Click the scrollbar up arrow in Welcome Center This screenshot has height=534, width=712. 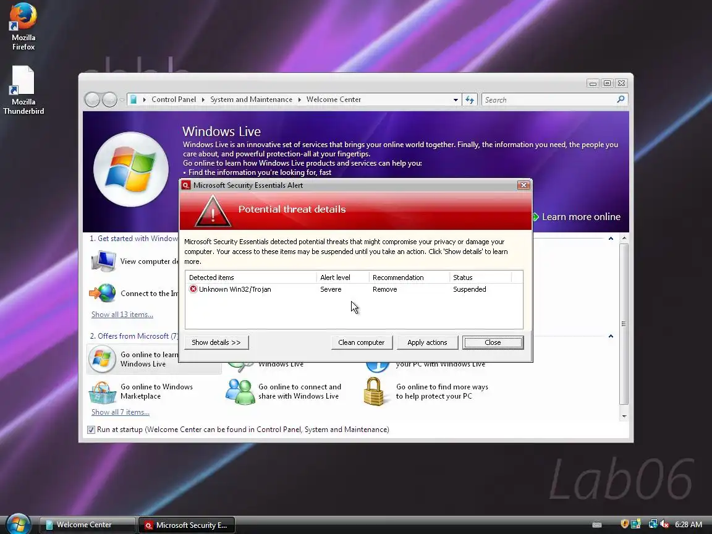(x=624, y=238)
